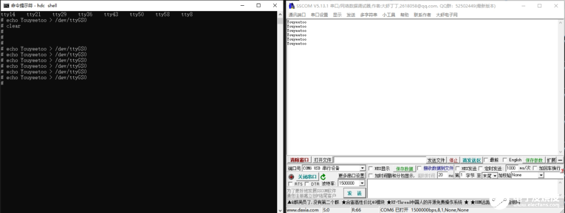Image resolution: width=565 pixels, height=213 pixels.
Task: Click the red record indicator beside 关闭串口
Action: (x=291, y=177)
